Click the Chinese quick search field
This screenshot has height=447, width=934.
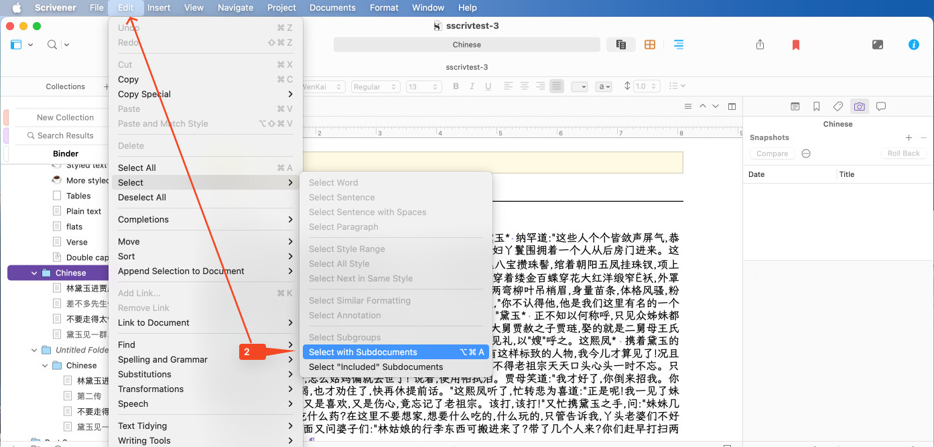467,45
